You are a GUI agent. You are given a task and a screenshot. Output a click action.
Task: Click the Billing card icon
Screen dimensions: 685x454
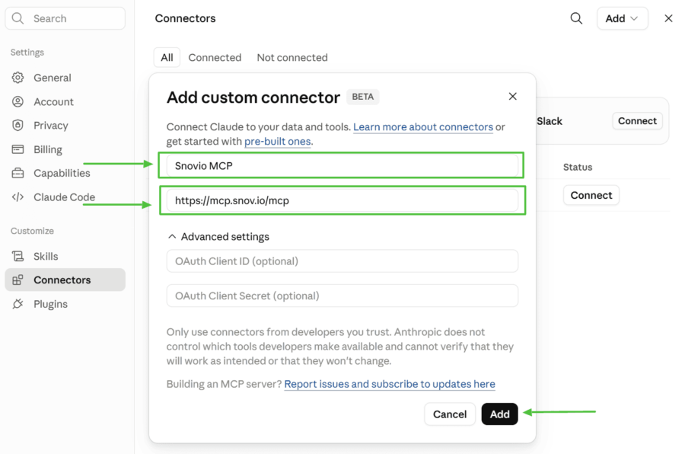click(18, 149)
